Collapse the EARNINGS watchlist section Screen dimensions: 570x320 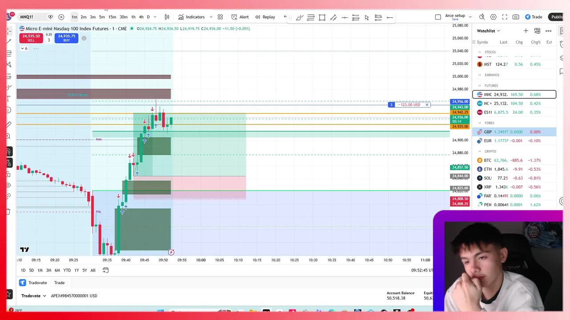pos(480,75)
